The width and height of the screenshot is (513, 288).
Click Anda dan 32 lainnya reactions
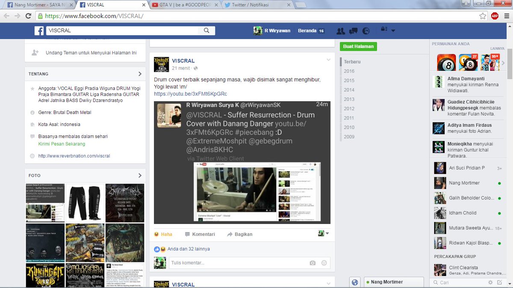189,249
